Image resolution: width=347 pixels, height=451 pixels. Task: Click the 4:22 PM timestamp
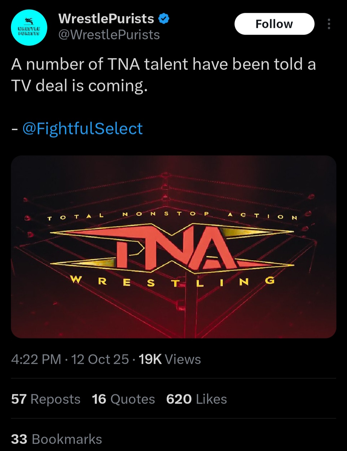coord(36,360)
